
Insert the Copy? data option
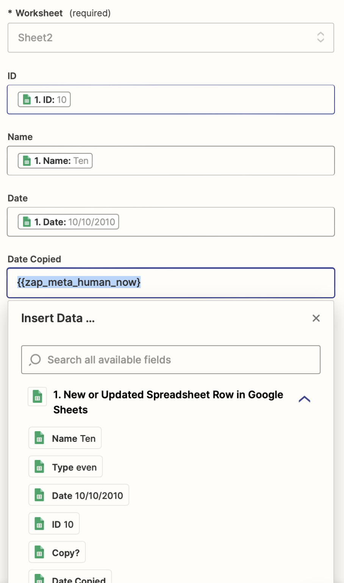click(57, 553)
